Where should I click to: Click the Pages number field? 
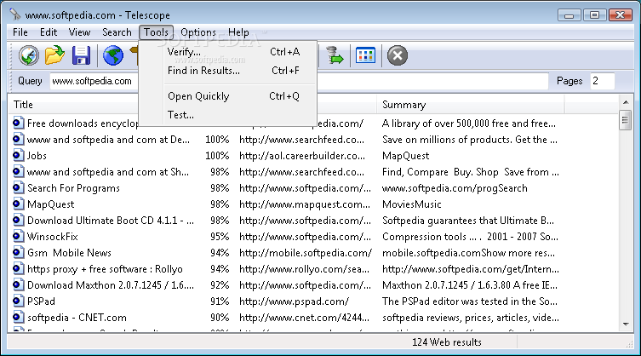click(602, 81)
